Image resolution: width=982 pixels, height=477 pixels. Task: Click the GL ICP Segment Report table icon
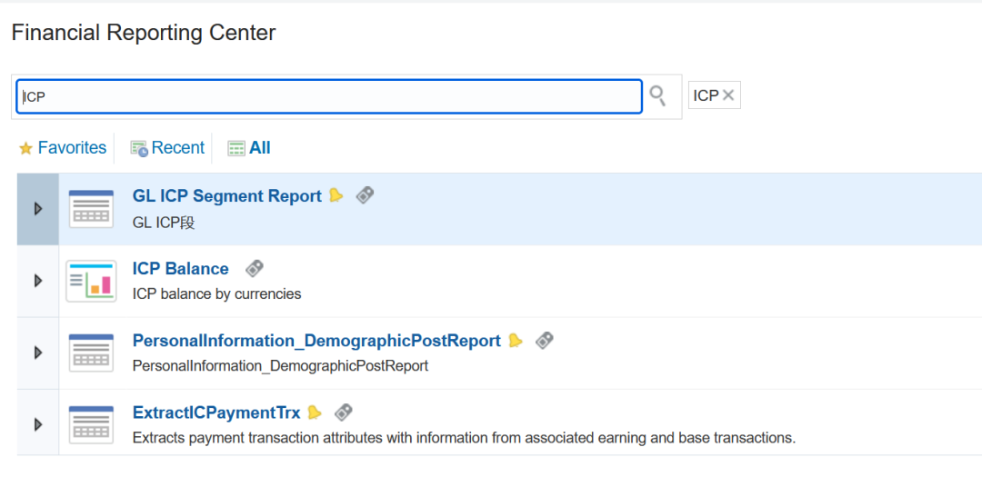click(91, 209)
